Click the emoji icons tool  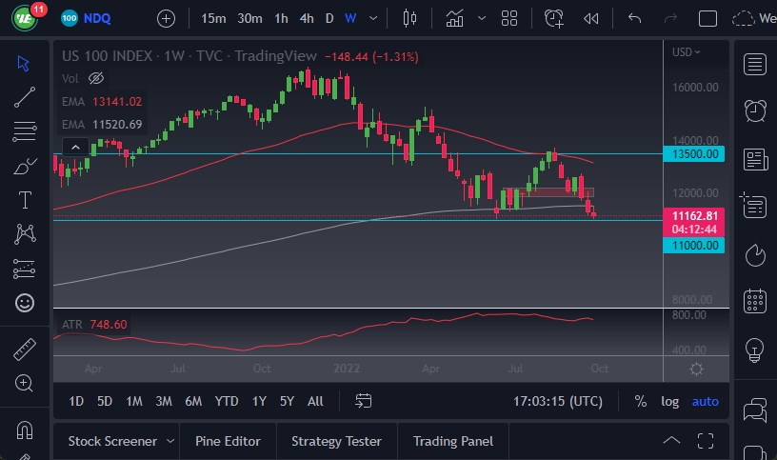[x=25, y=303]
